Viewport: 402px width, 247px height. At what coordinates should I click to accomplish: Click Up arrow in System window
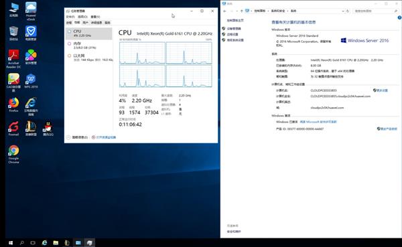pyautogui.click(x=241, y=11)
